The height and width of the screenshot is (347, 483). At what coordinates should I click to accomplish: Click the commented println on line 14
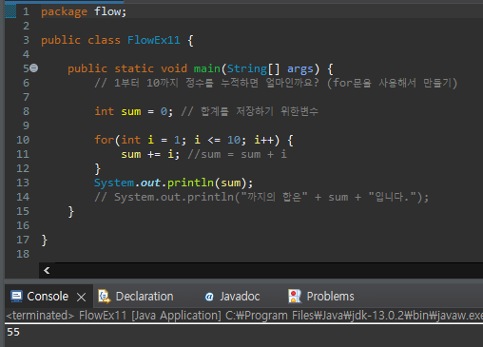pyautogui.click(x=261, y=197)
